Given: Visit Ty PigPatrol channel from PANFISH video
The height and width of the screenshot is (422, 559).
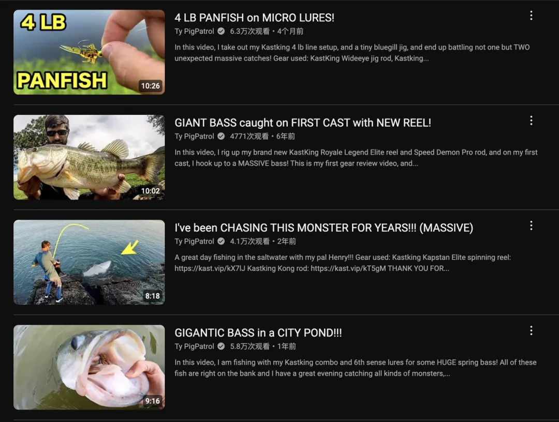Looking at the screenshot, I should pos(194,32).
